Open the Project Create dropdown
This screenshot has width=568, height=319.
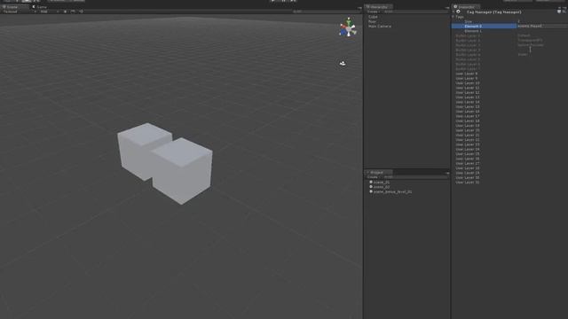tap(373, 177)
